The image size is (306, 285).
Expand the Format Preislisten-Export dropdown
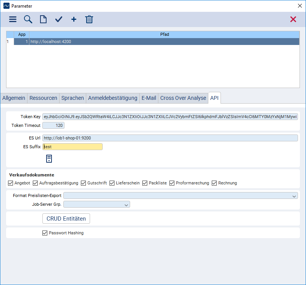click(x=180, y=195)
